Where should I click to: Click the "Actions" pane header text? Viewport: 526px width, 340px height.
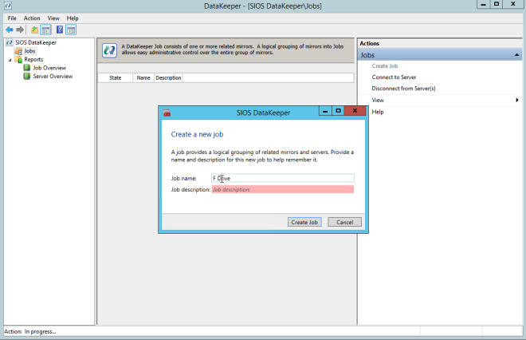click(369, 44)
